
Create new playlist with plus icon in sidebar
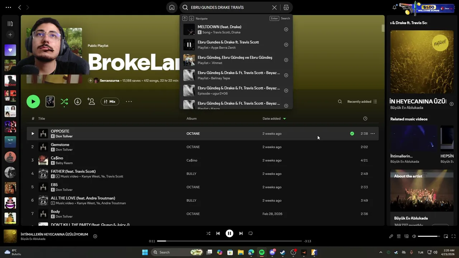[x=10, y=35]
